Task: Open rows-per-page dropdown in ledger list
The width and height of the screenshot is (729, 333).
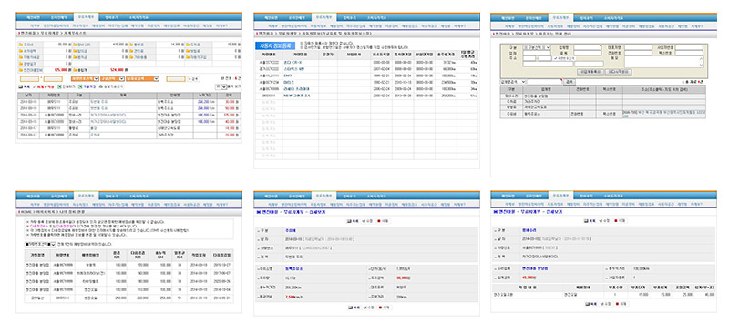Action: 221,86
